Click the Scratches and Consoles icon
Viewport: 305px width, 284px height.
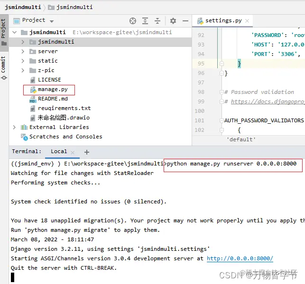[x=24, y=137]
